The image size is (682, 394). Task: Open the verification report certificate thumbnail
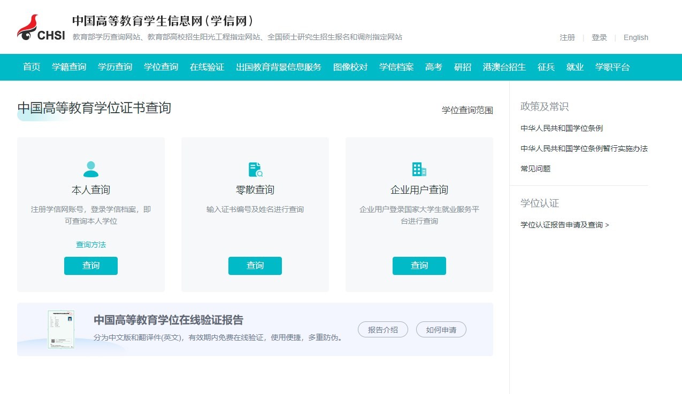point(61,329)
